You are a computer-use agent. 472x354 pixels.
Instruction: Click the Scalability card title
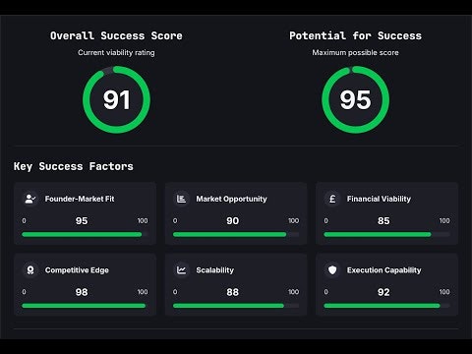pos(215,270)
